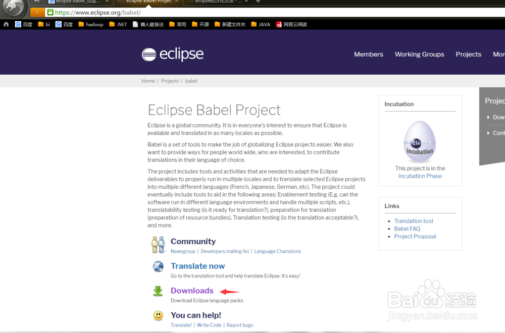This screenshot has width=505, height=333.
Task: Click the Downloads heading link
Action: click(x=192, y=291)
